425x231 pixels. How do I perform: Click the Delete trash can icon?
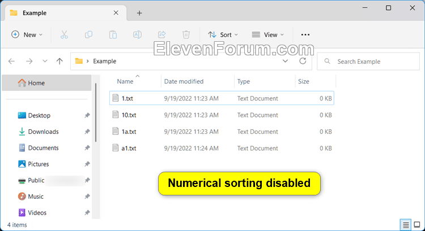click(x=186, y=34)
